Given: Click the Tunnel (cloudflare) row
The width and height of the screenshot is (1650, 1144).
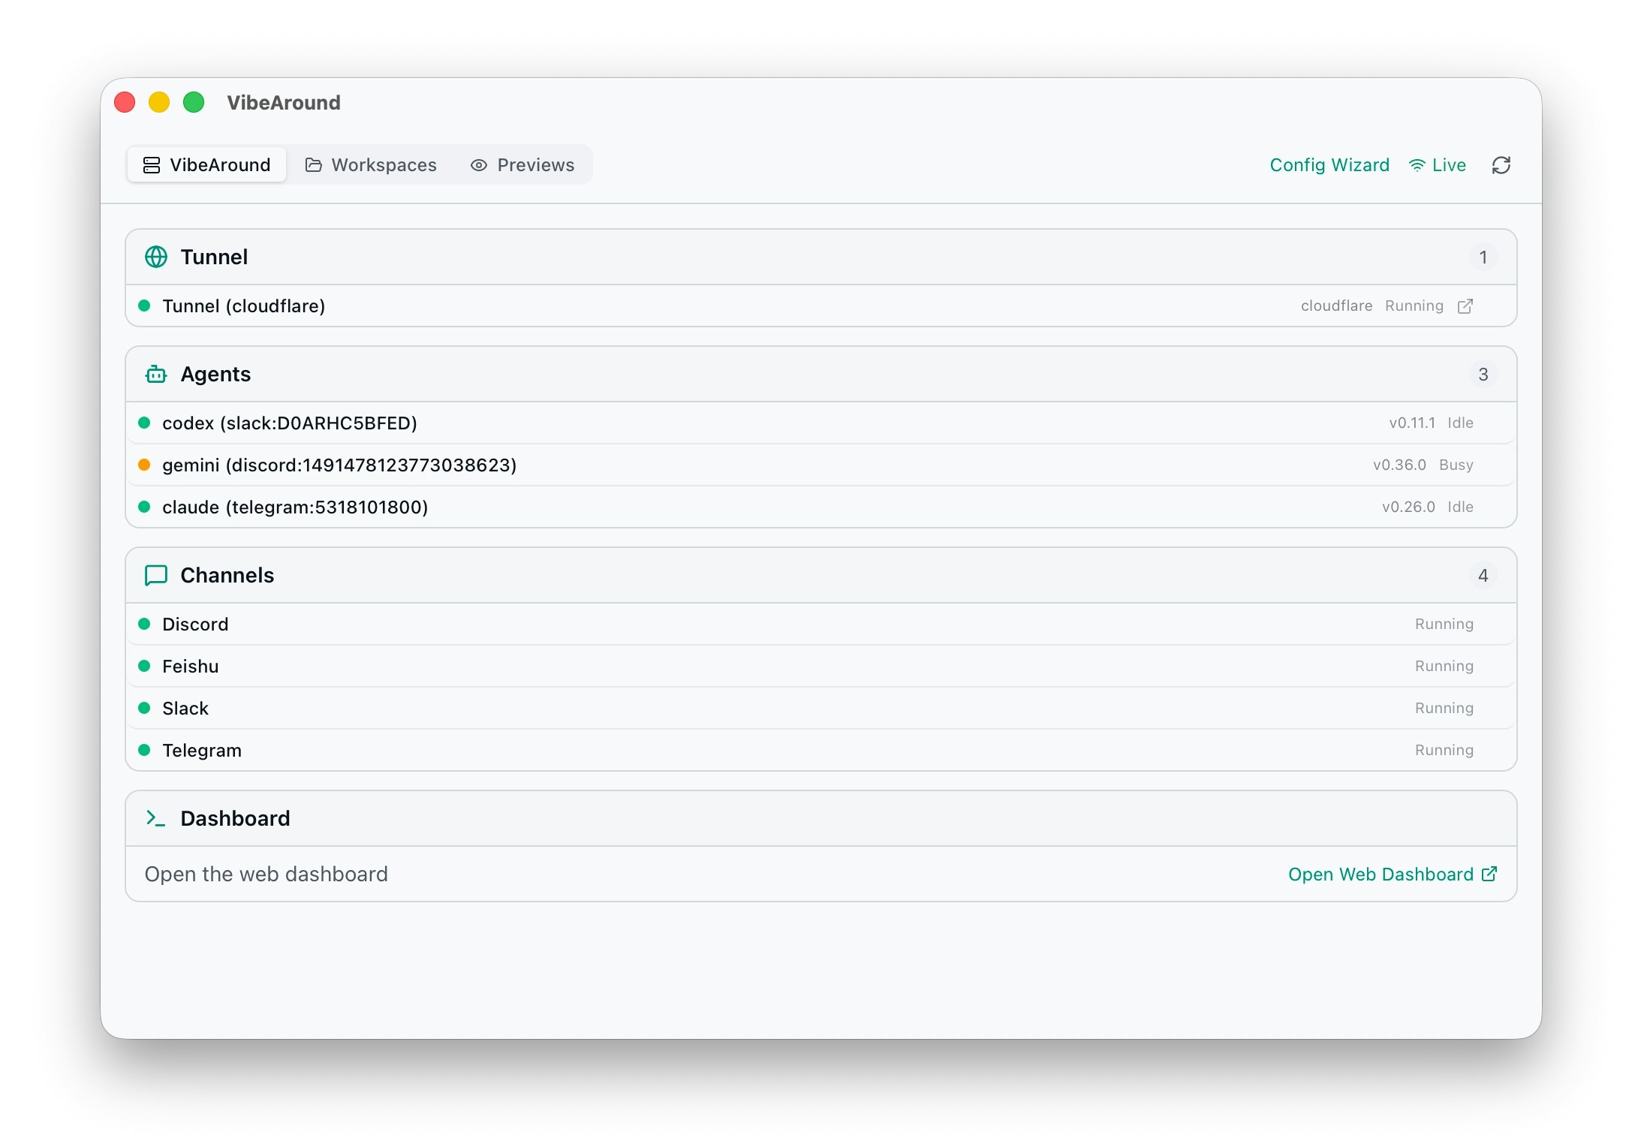Looking at the screenshot, I should coord(244,306).
